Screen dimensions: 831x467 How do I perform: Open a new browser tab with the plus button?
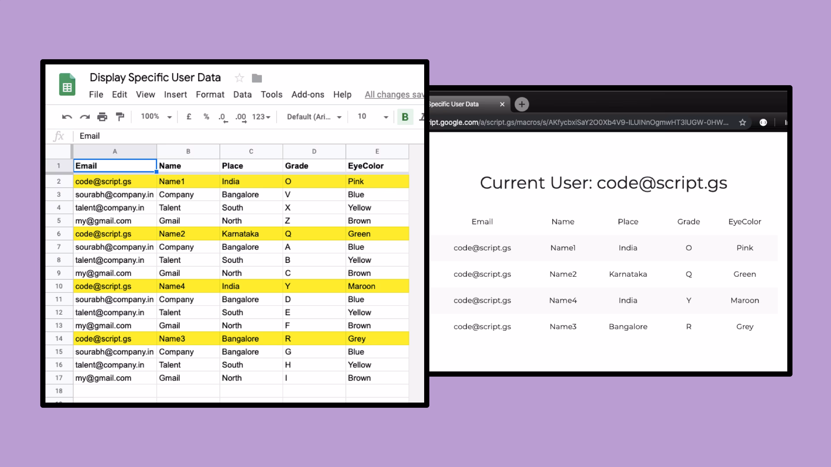click(522, 104)
